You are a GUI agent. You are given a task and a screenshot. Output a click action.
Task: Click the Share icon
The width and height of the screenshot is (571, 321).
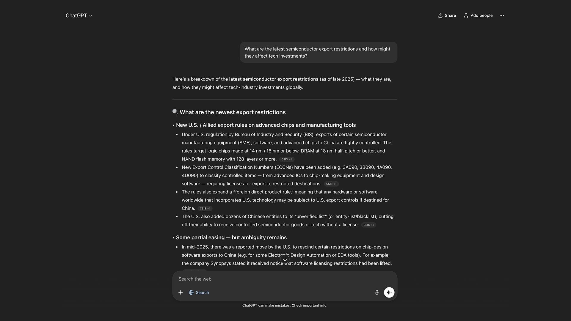[440, 15]
